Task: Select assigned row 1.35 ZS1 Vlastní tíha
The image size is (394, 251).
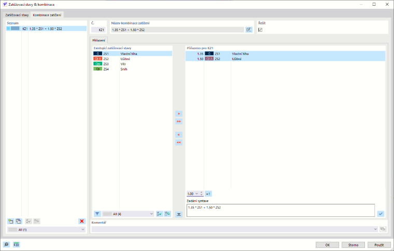Action: click(x=285, y=54)
